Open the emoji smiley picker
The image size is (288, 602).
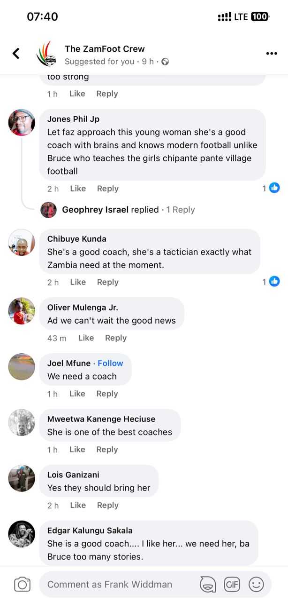point(256,585)
